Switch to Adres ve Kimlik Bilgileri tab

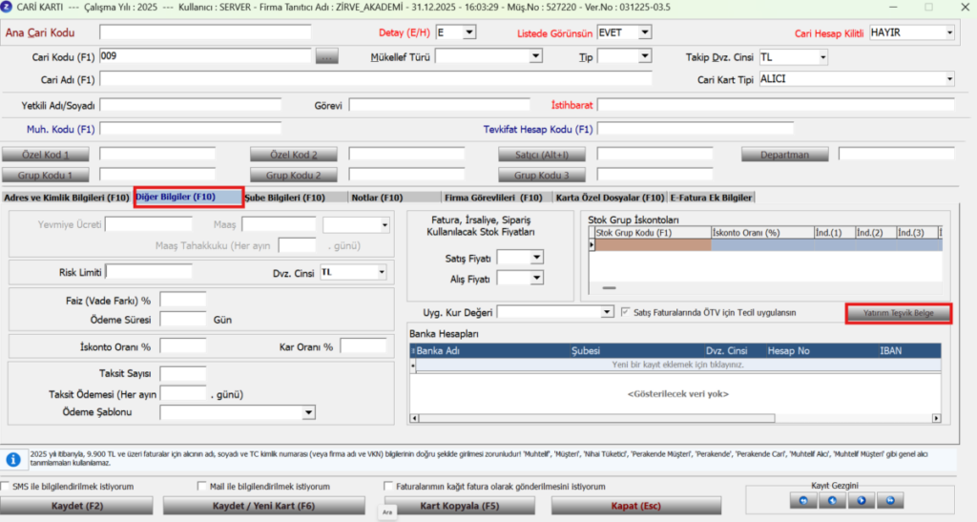click(x=66, y=198)
